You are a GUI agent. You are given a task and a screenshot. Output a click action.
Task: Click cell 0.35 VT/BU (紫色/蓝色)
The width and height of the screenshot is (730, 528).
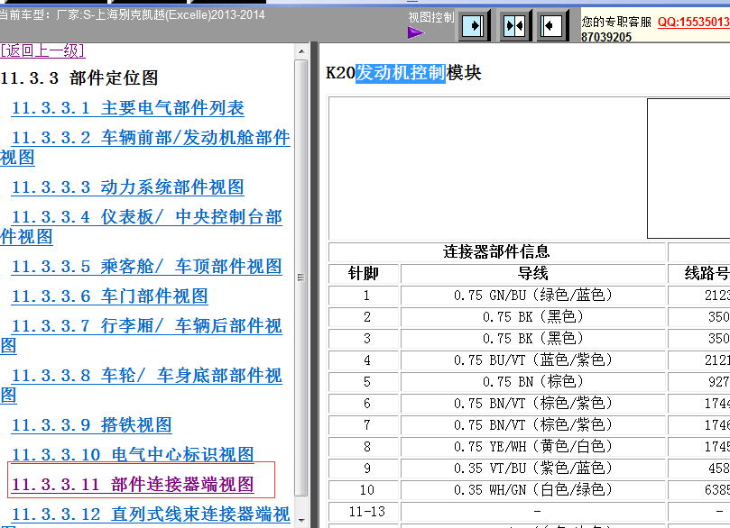click(x=533, y=468)
